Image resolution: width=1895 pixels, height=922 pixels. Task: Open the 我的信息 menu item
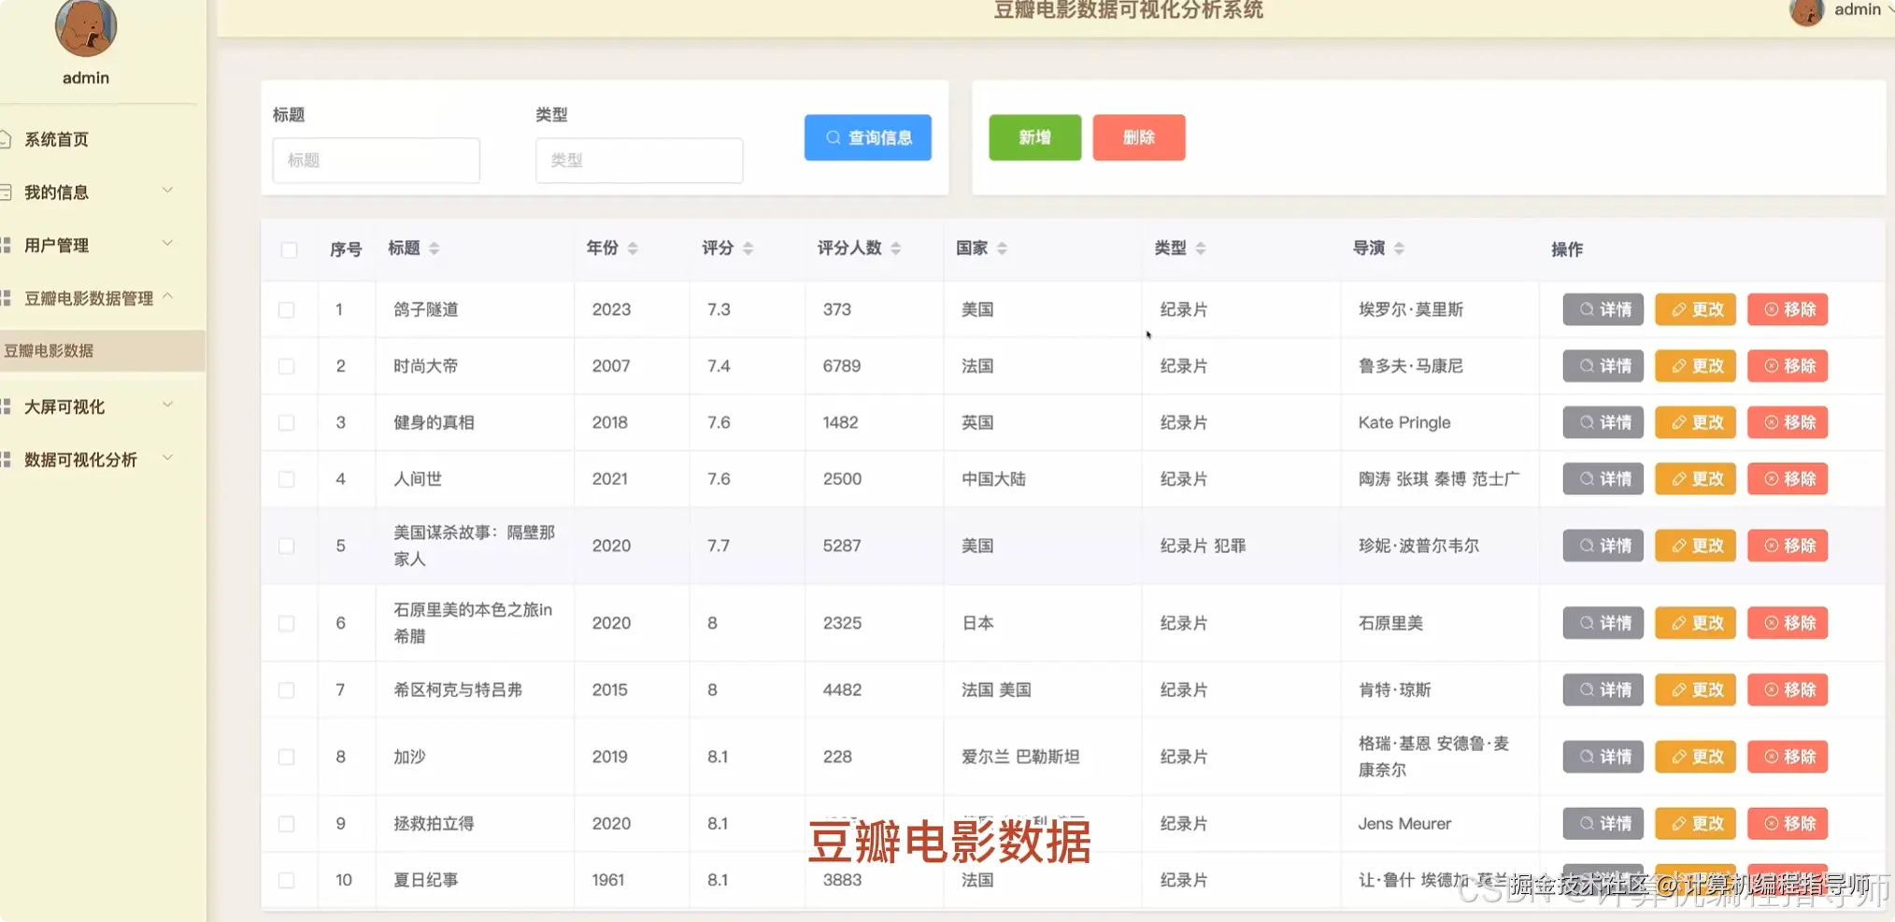pyautogui.click(x=56, y=192)
